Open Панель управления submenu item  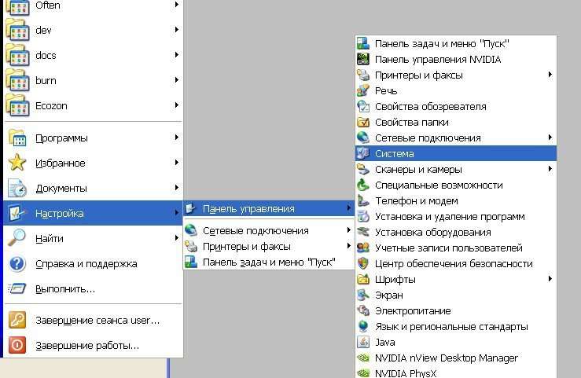pos(269,208)
